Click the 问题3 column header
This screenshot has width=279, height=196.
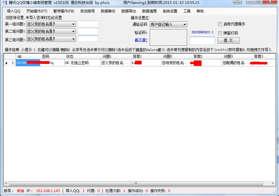click(x=237, y=56)
